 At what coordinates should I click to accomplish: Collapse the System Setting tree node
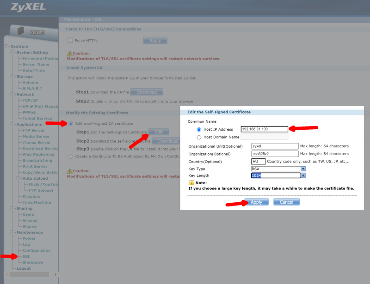[12, 52]
